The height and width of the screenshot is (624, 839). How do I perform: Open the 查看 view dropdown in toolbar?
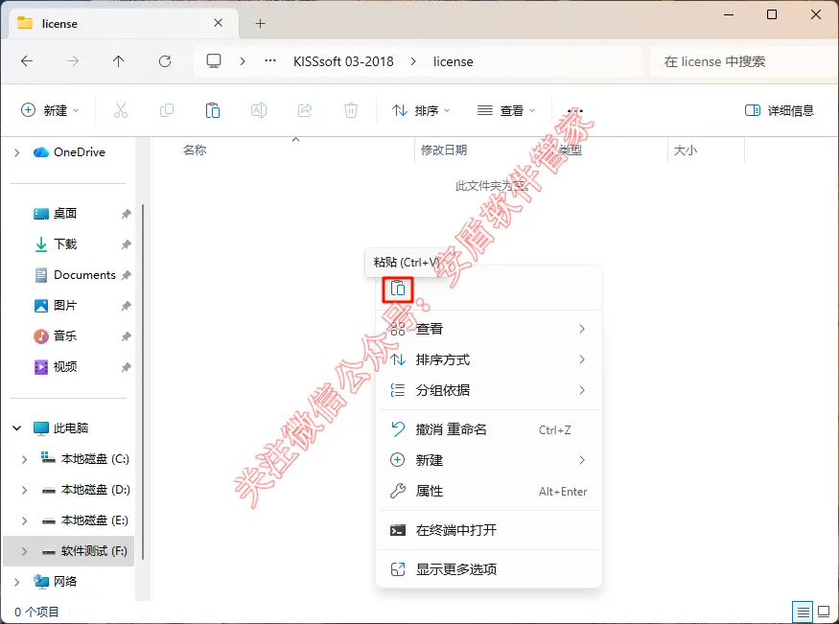506,110
